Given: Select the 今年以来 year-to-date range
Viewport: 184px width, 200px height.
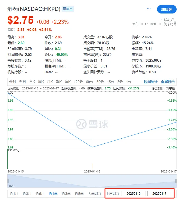Looking at the screenshot, I should coord(95,194).
